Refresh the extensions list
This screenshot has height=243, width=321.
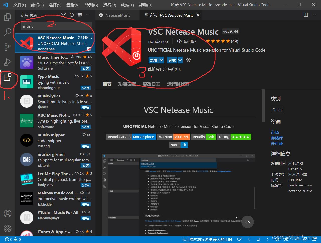[x=72, y=15]
